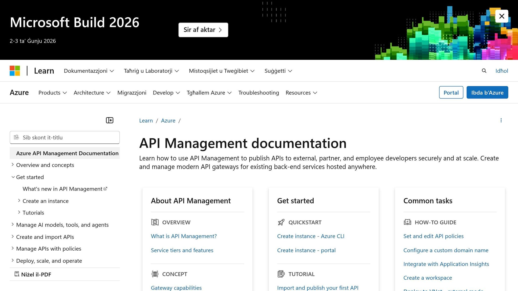Click the Overview icon in About API Management card
The height and width of the screenshot is (291, 518).
[155, 222]
